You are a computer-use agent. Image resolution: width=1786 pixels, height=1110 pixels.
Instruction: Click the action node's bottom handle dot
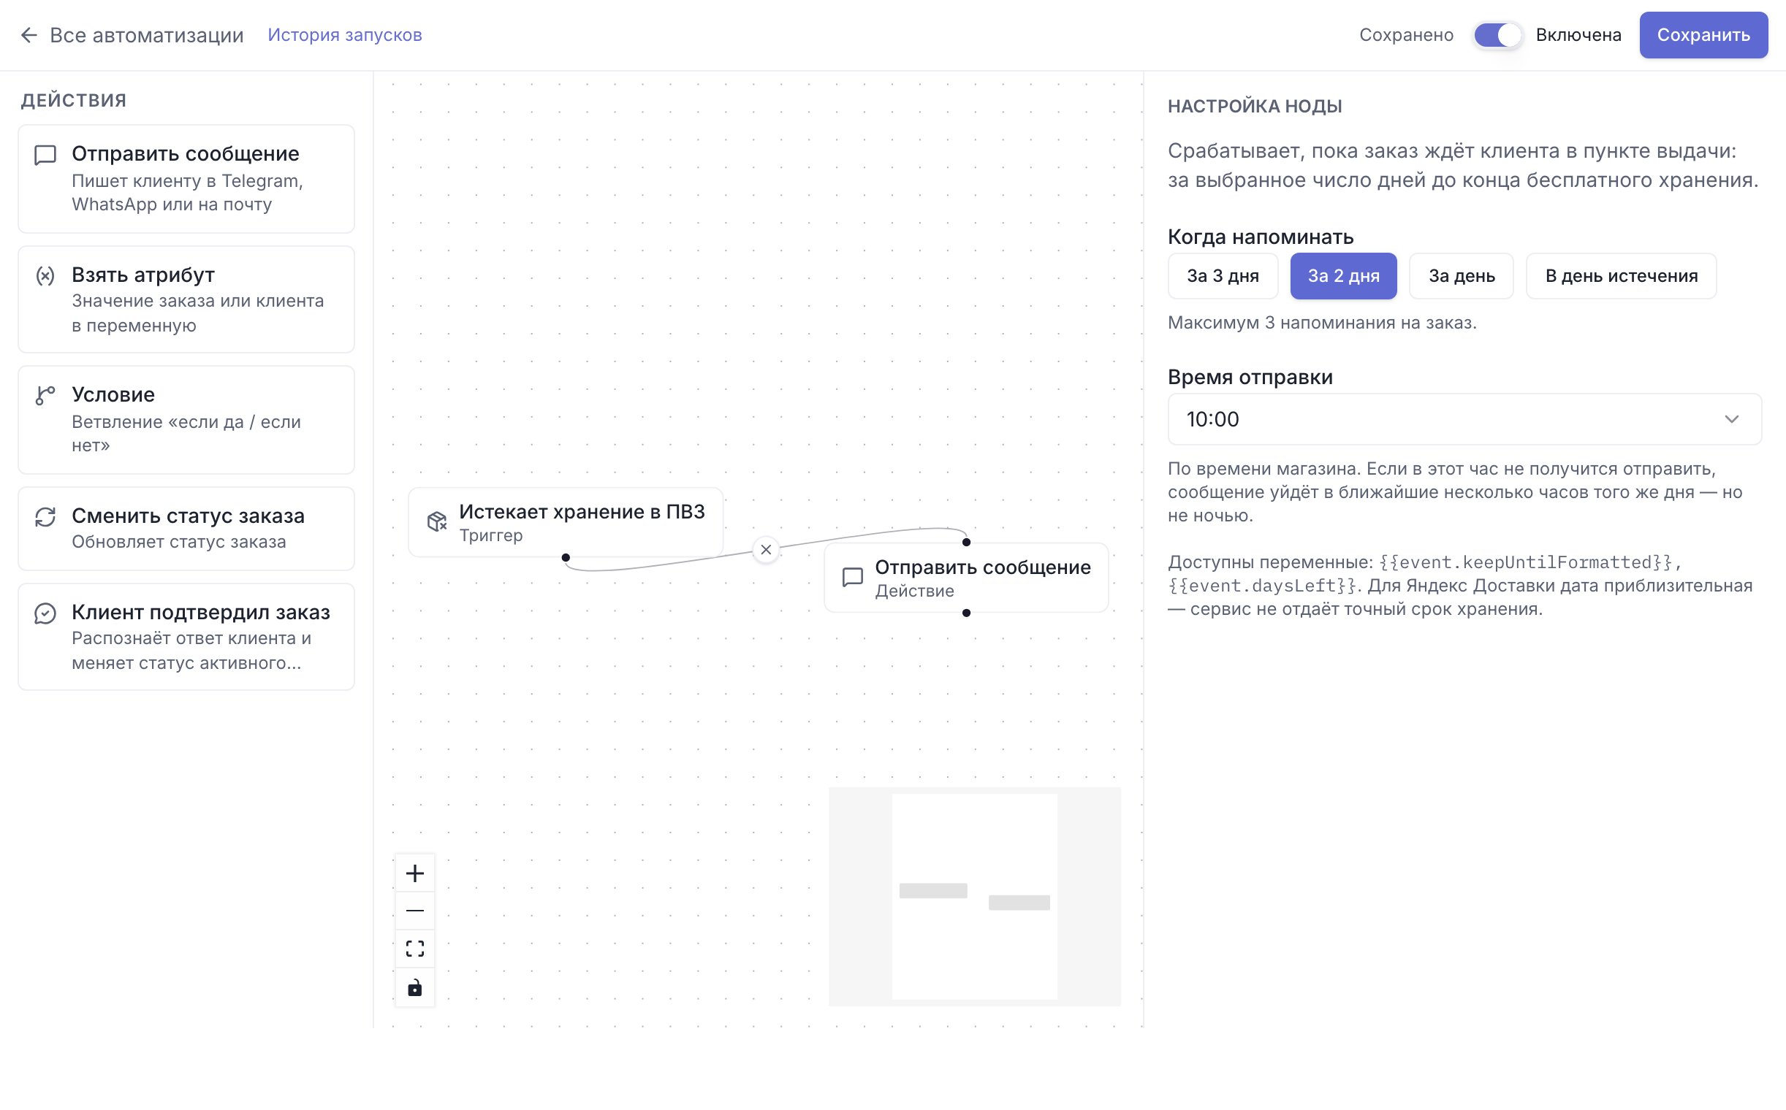pos(966,613)
